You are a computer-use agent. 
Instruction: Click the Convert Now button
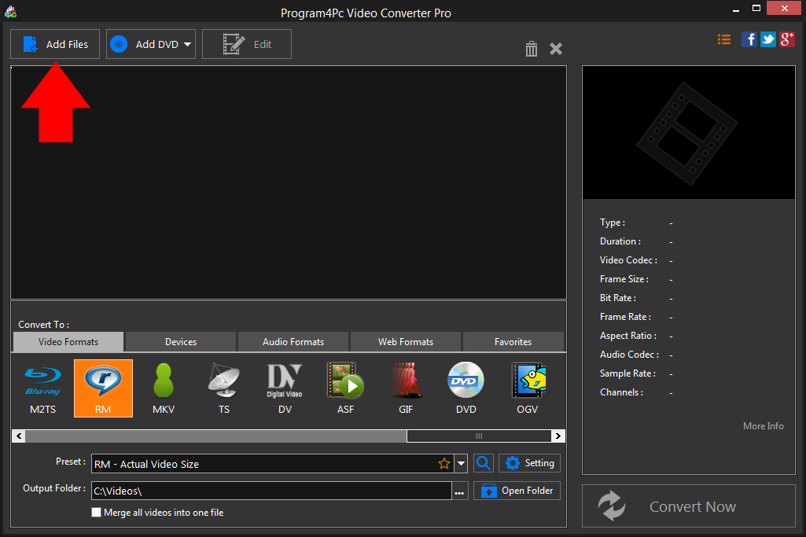coord(689,506)
